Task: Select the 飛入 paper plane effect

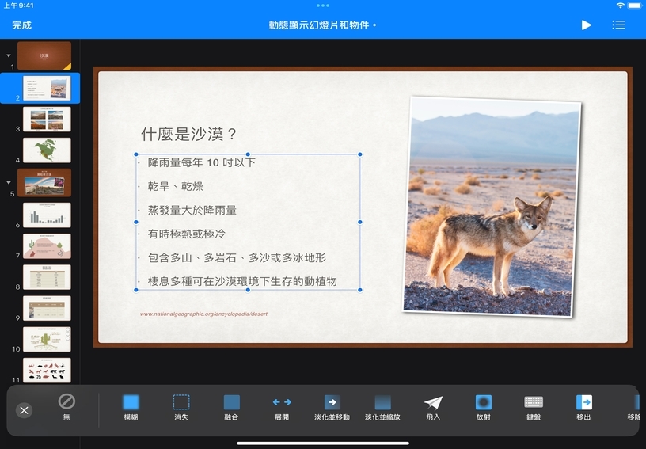Action: (433, 407)
